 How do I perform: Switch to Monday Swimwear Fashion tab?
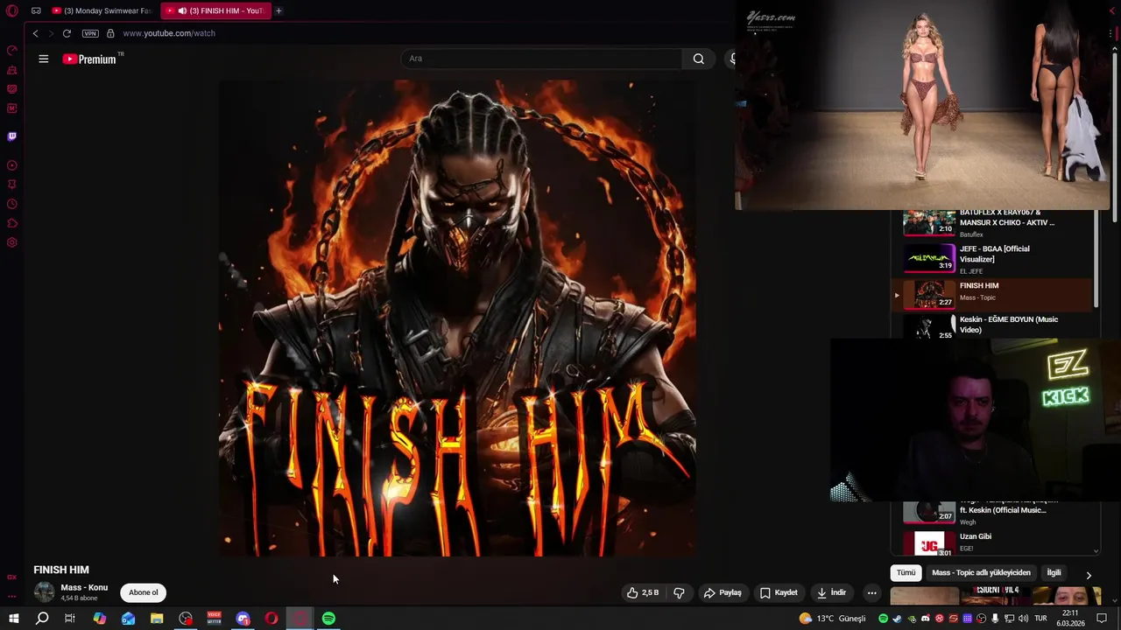102,10
